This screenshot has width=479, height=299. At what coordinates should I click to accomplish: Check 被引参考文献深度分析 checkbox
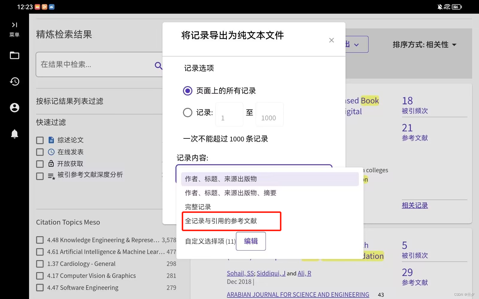[40, 176]
